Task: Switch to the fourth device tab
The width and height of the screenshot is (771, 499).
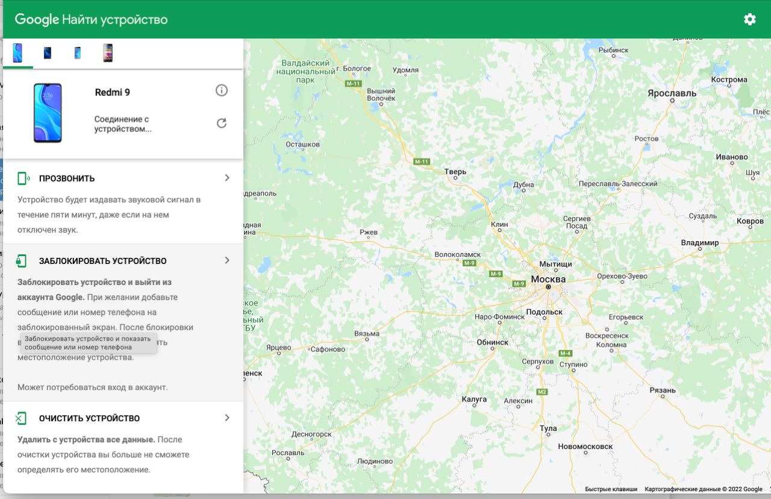Action: pyautogui.click(x=108, y=53)
